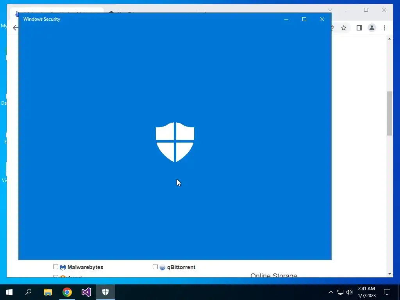Tick the Malwarebytes checkbox
400x300 pixels.
55,266
